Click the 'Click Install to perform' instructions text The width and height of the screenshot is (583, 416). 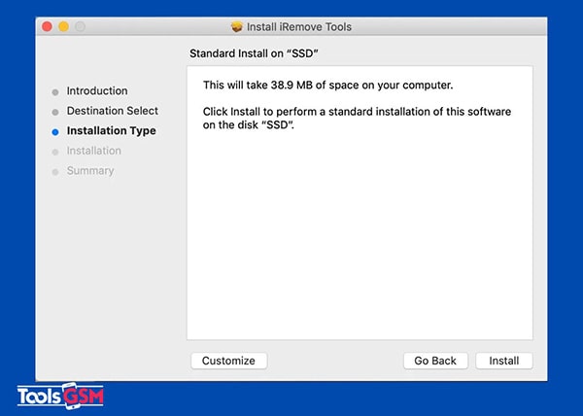tap(357, 119)
